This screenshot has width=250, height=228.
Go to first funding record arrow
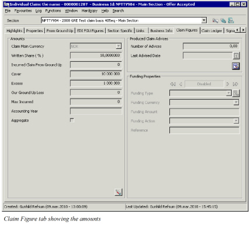(173, 84)
